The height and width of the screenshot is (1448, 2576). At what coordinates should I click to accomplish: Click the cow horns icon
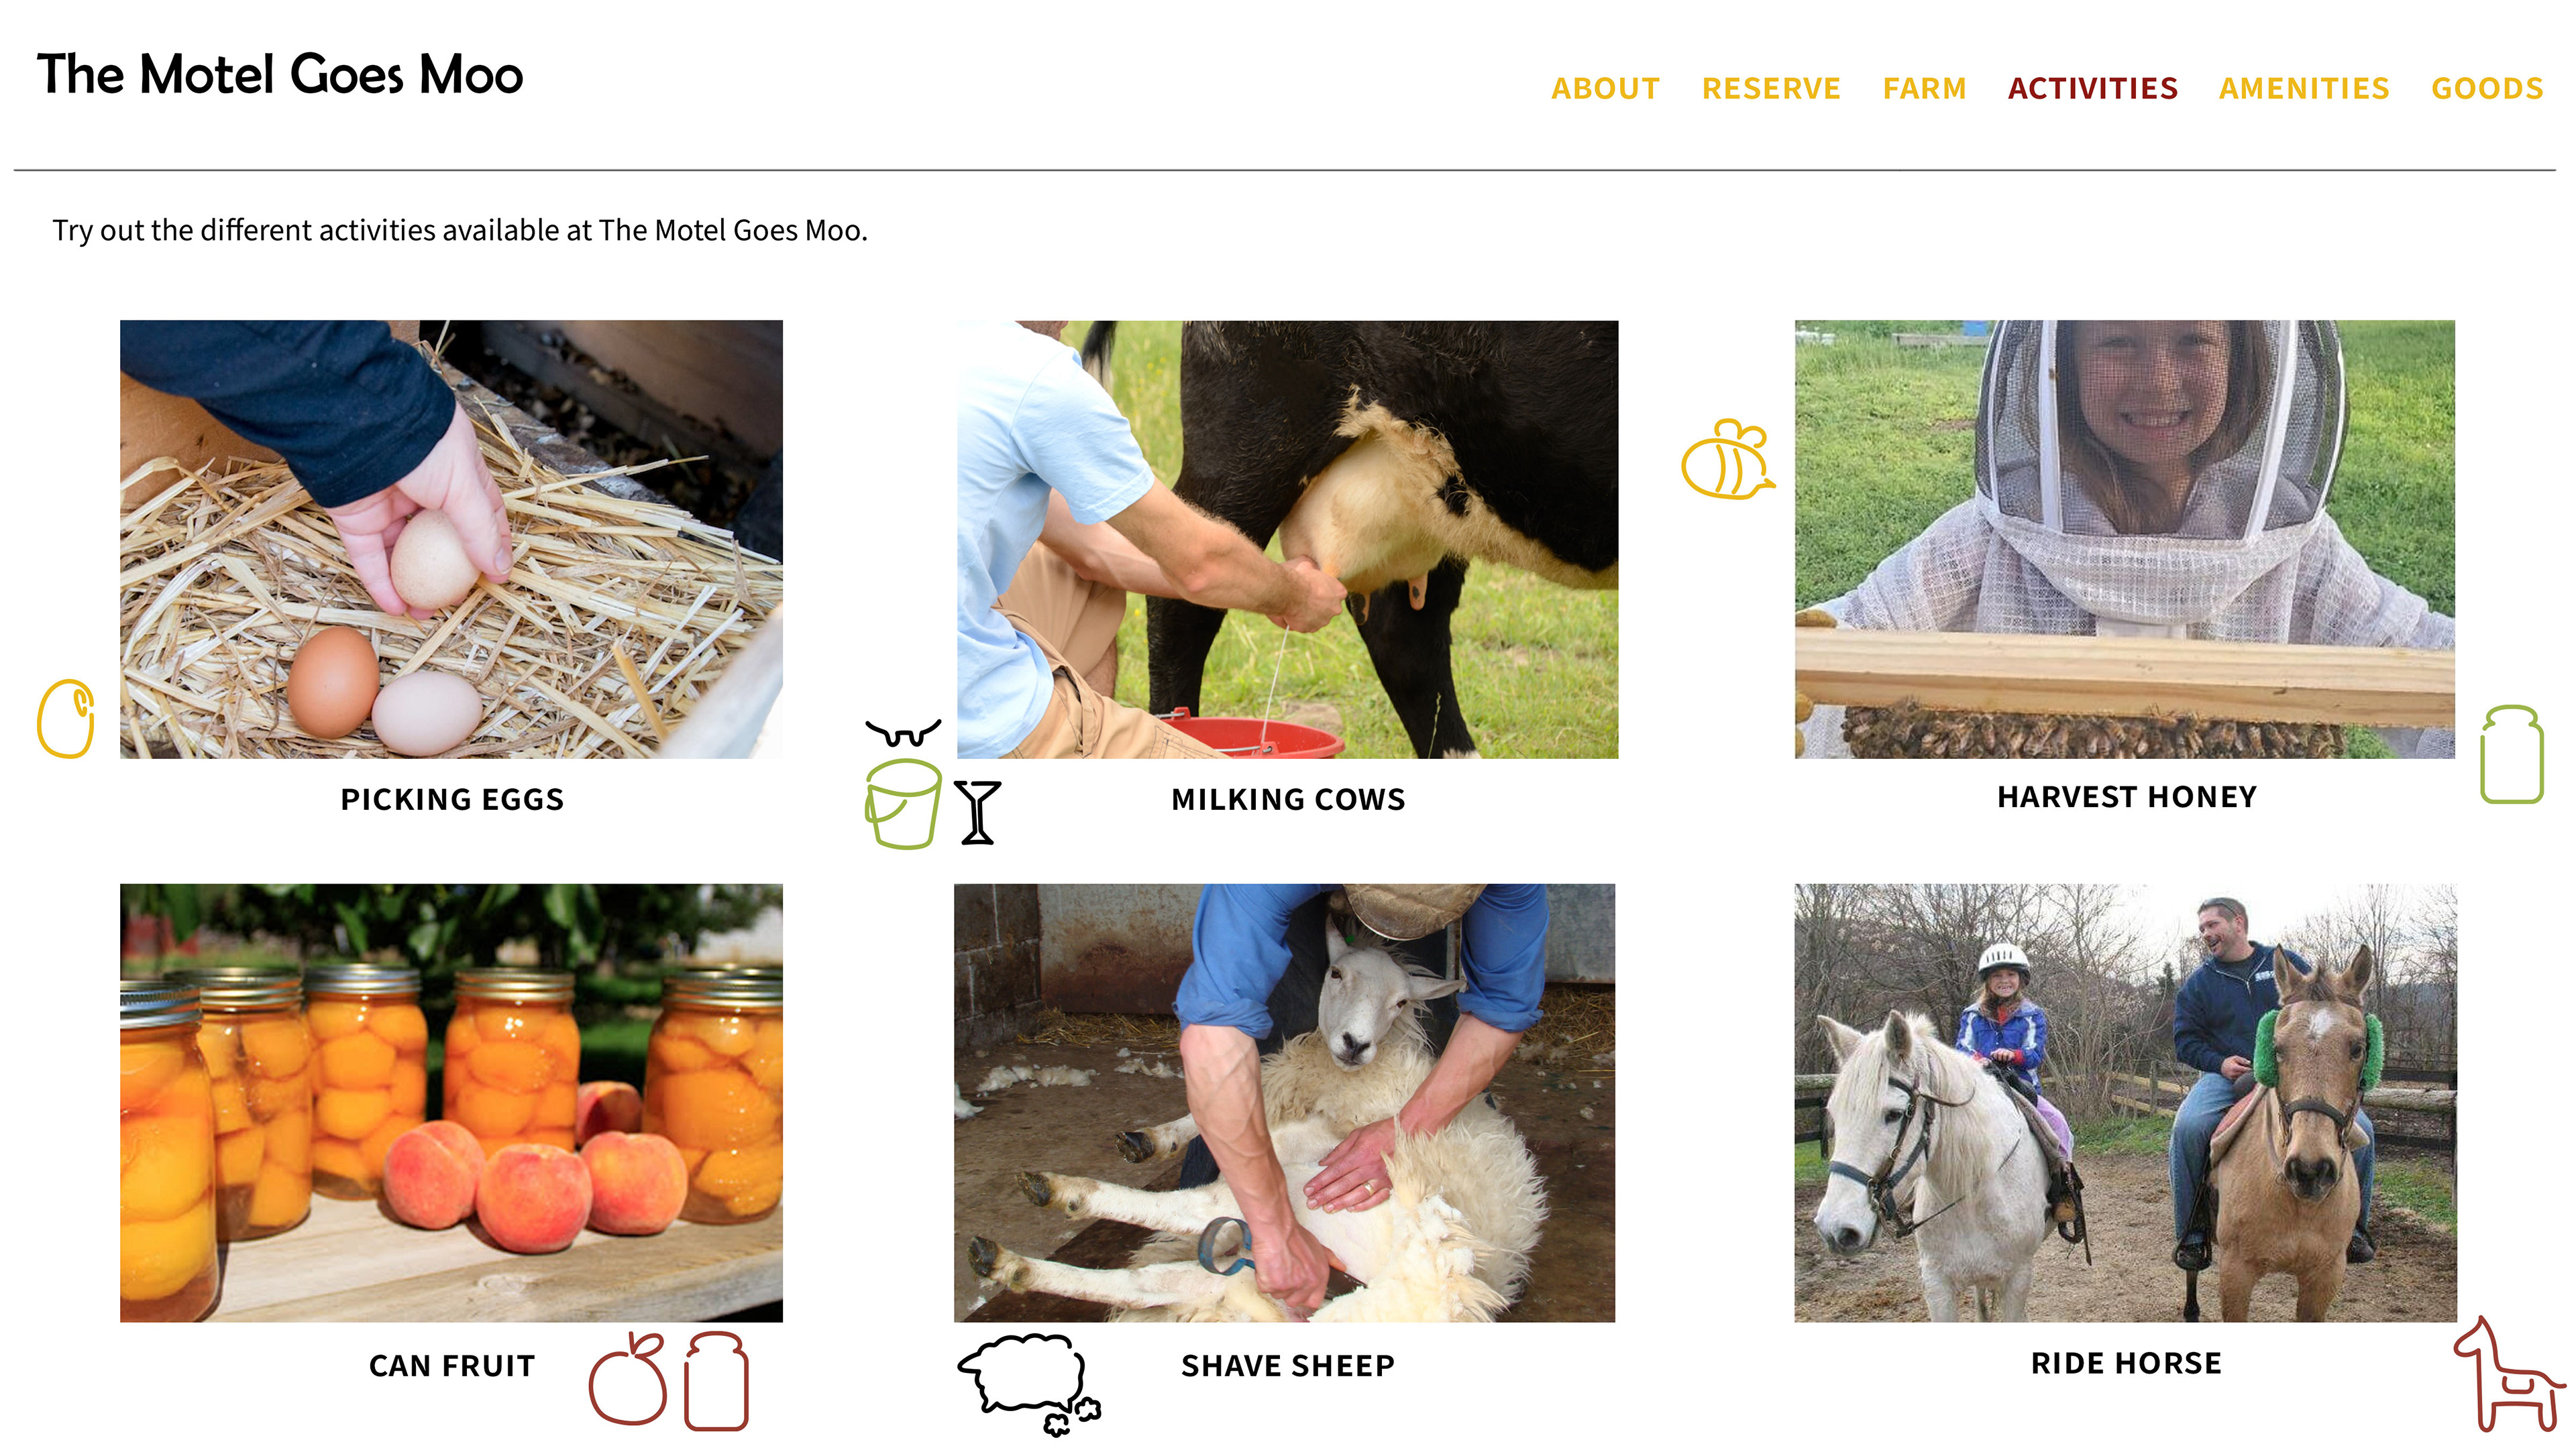click(903, 733)
